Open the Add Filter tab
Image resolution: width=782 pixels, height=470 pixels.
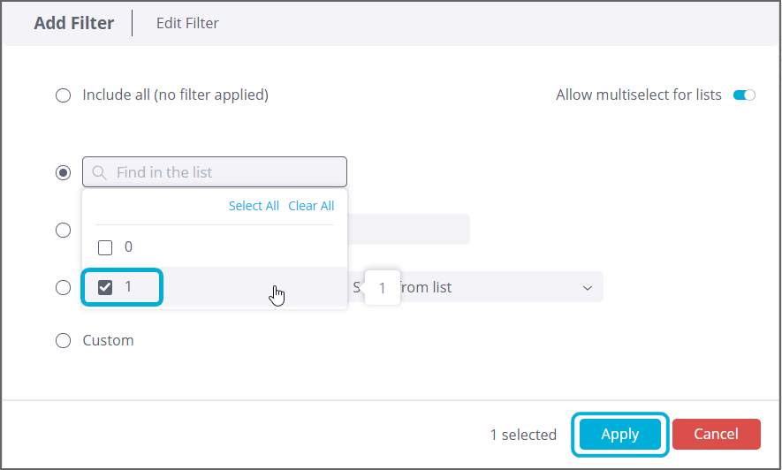(74, 23)
